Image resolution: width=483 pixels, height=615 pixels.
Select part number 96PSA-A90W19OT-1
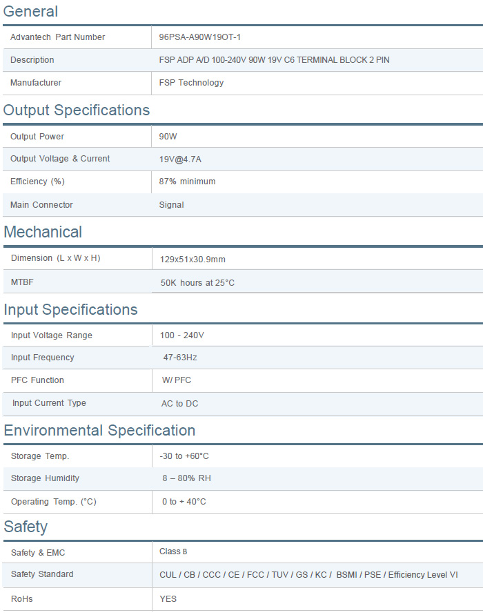click(199, 37)
